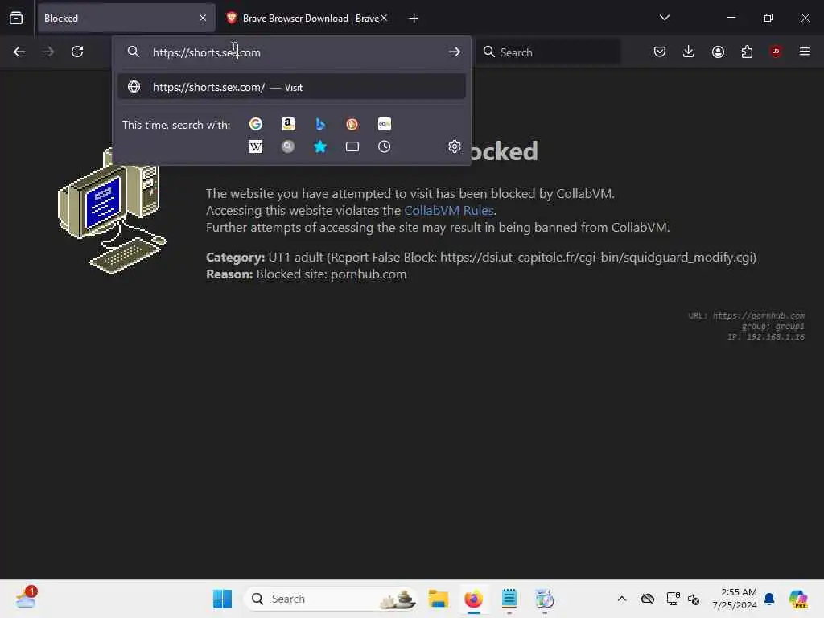
Task: Open Save to Pocket icon
Action: click(x=660, y=51)
